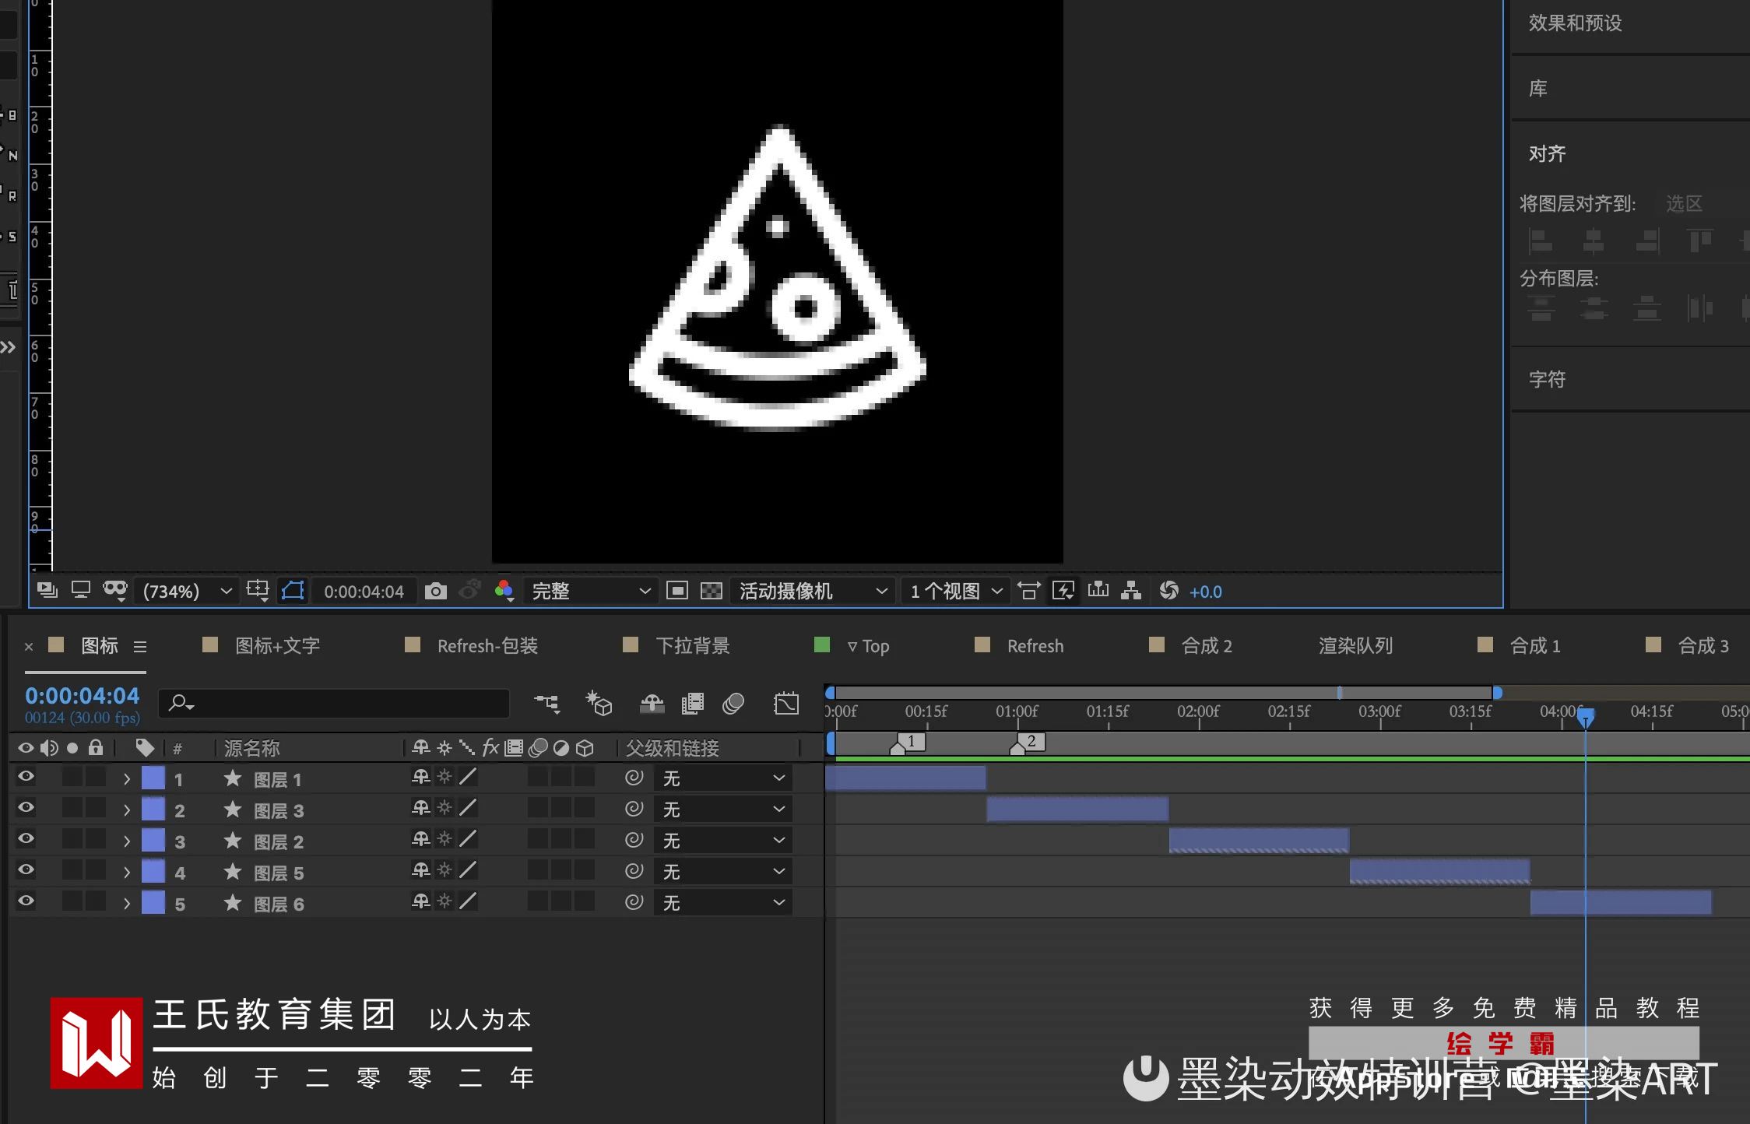Toggle mask and shape path visibility

tap(293, 591)
